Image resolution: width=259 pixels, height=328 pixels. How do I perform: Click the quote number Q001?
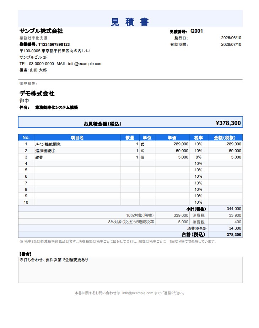pos(197,31)
